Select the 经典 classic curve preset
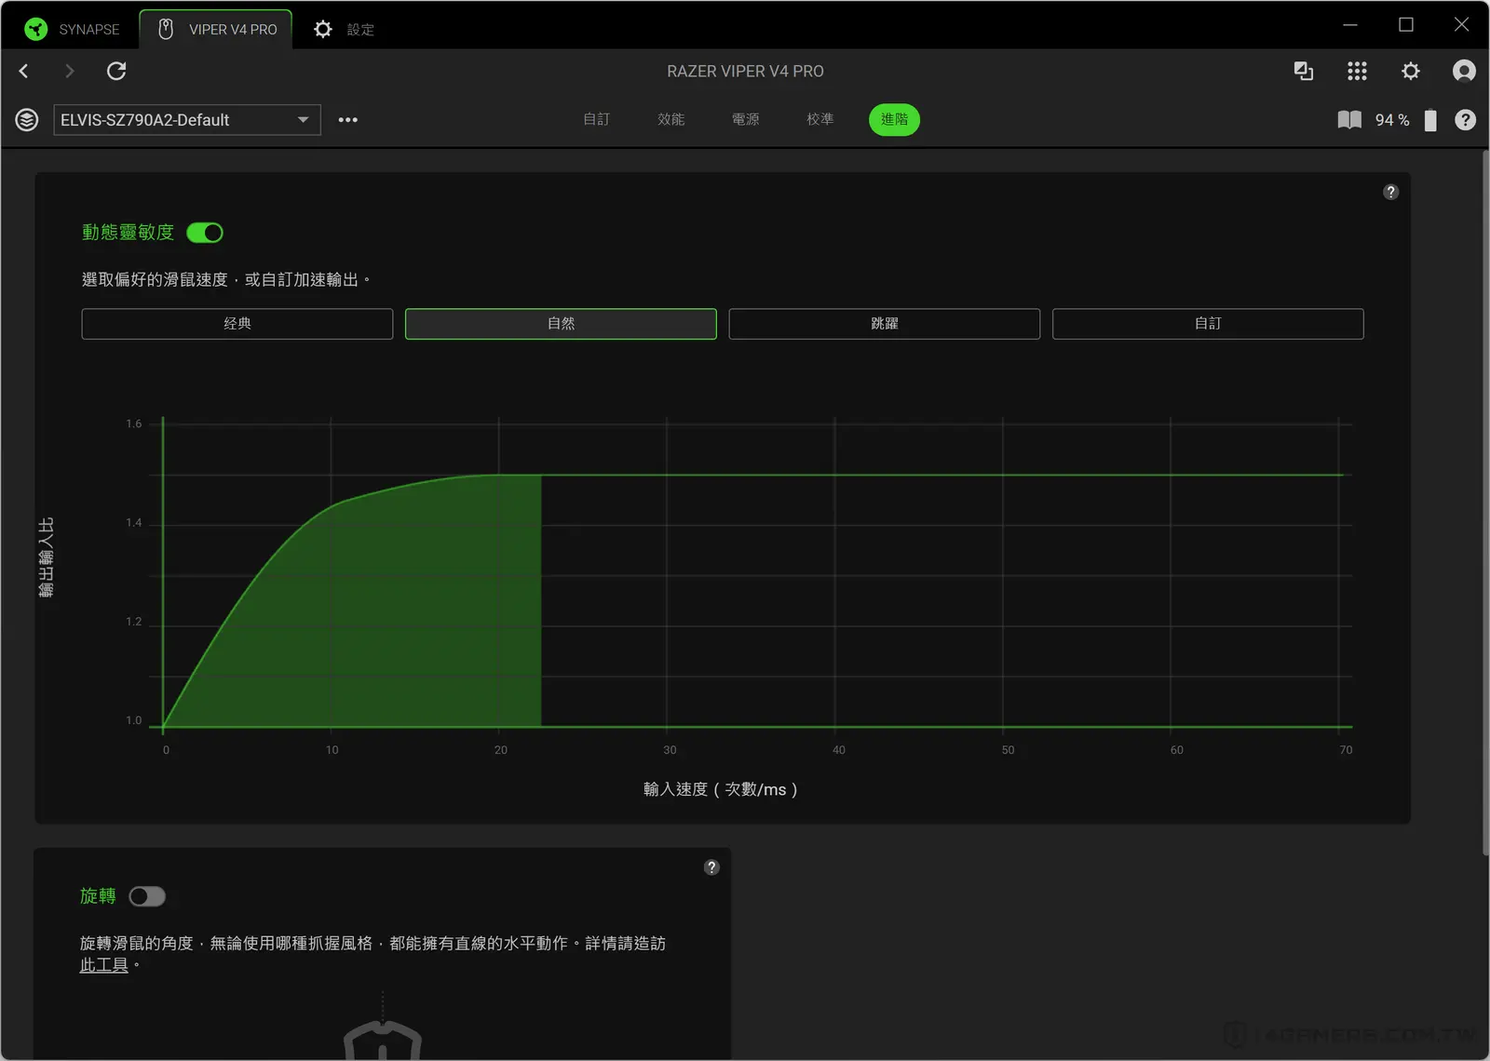1490x1061 pixels. click(237, 324)
